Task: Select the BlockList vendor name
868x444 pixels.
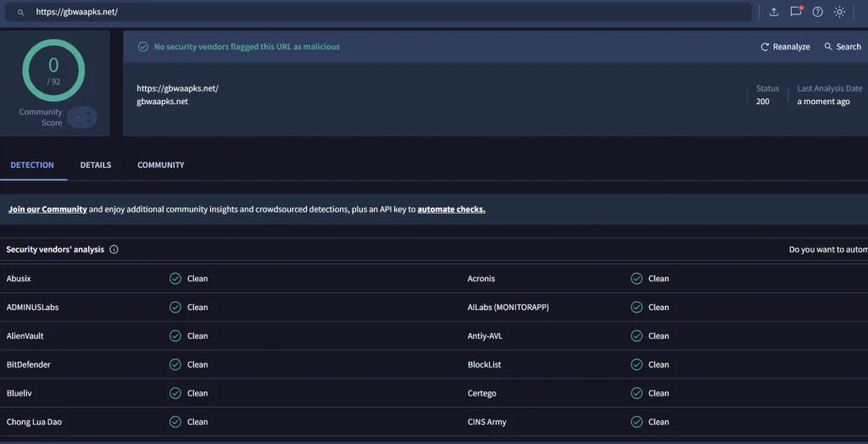Action: coord(484,364)
